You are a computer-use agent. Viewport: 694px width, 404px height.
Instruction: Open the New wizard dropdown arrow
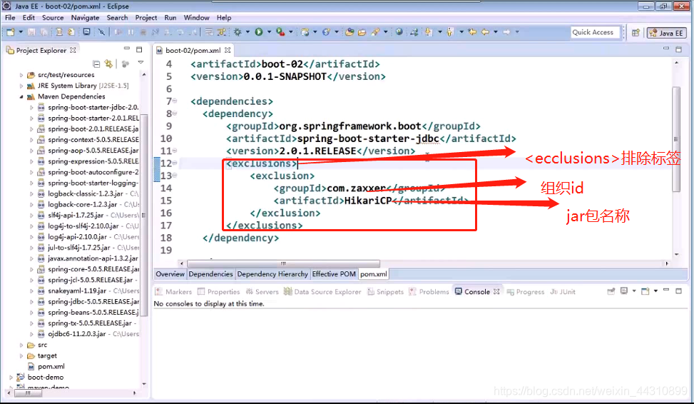click(21, 32)
